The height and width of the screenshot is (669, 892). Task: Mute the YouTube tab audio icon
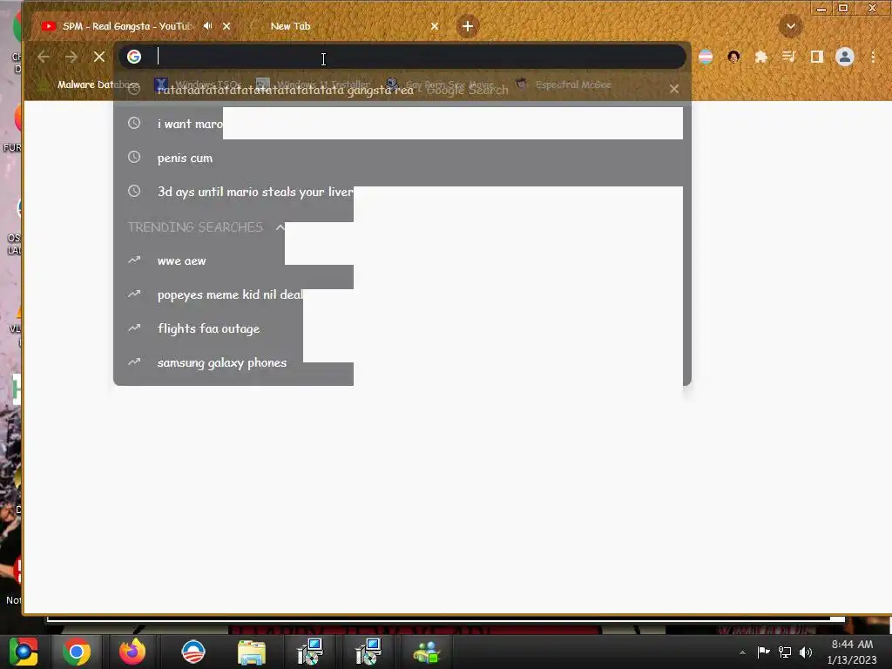[x=207, y=26]
